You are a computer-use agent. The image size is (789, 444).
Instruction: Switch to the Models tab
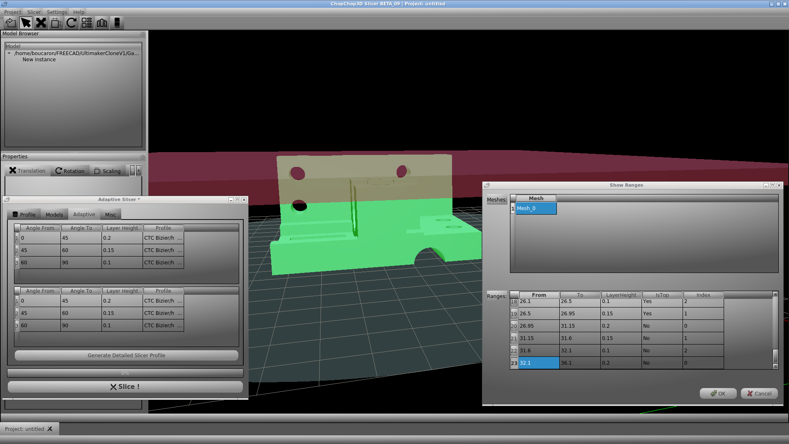[54, 215]
